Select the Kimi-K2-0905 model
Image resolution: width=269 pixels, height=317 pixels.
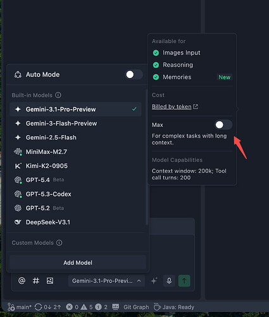tap(75, 166)
